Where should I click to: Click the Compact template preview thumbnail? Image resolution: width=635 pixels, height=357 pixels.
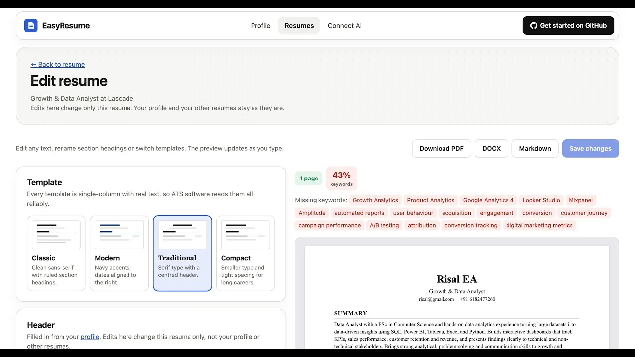(x=246, y=235)
